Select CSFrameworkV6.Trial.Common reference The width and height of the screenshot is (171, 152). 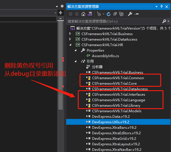coord(118,78)
